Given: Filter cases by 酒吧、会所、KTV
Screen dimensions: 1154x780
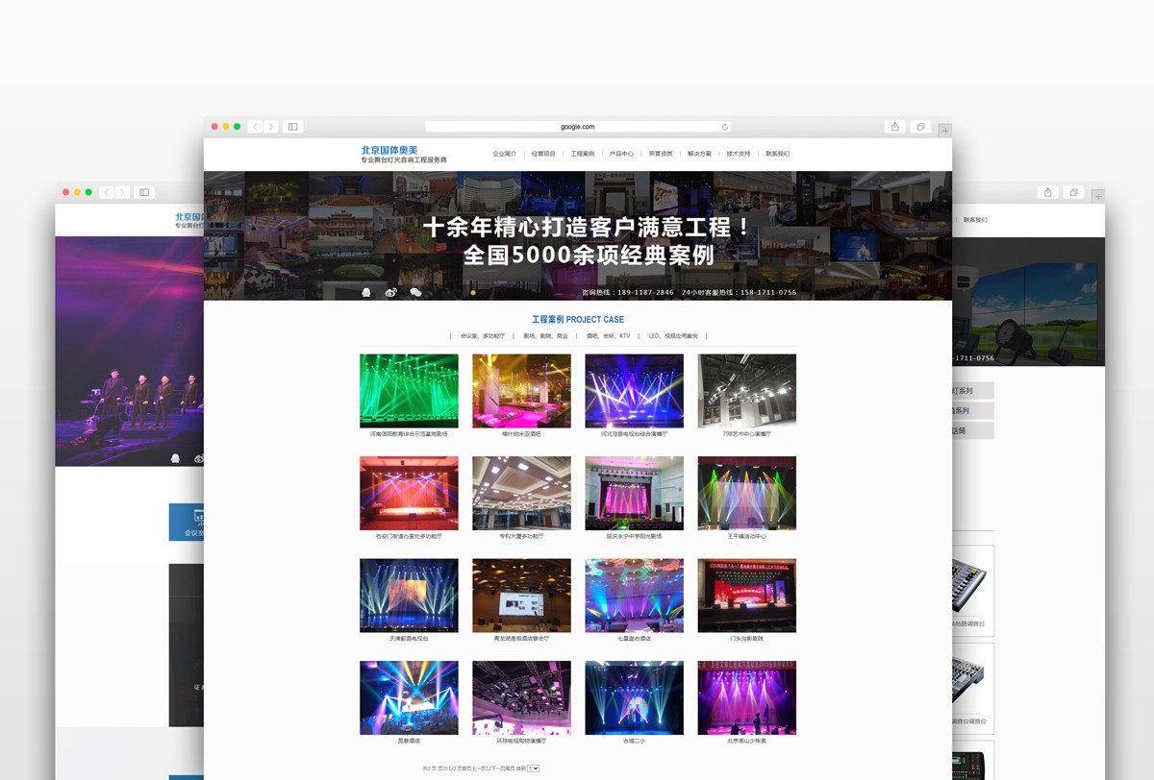Looking at the screenshot, I should (x=609, y=336).
